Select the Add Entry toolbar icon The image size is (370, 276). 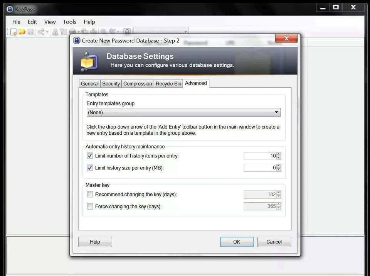42,32
